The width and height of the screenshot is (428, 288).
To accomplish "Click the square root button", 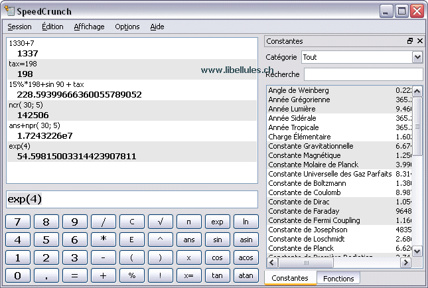I will [161, 222].
